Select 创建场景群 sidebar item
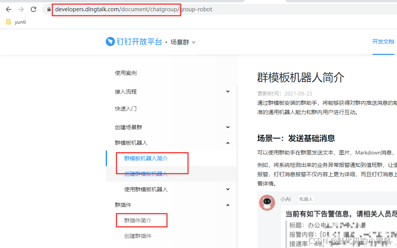 (x=129, y=127)
